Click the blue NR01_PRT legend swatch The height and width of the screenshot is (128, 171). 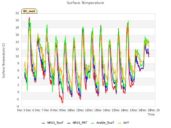(x=69, y=123)
